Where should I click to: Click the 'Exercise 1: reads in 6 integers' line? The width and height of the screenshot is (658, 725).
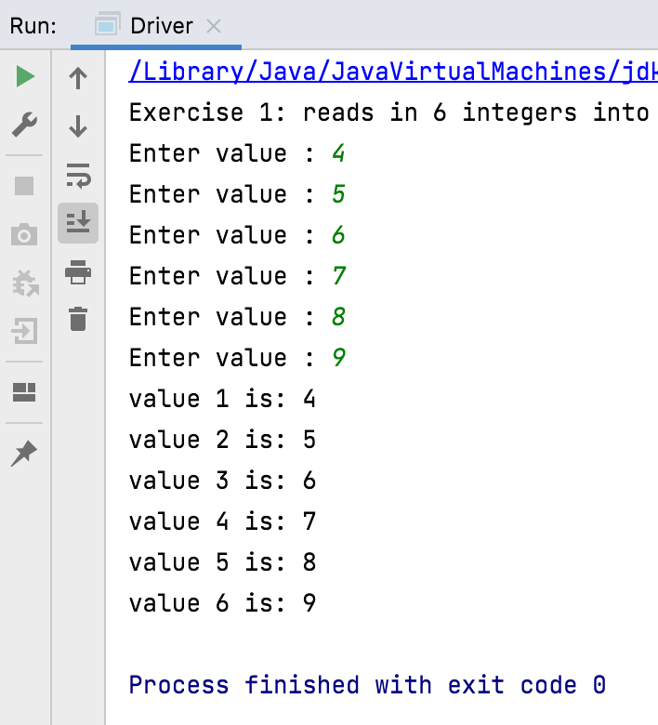[x=388, y=112]
